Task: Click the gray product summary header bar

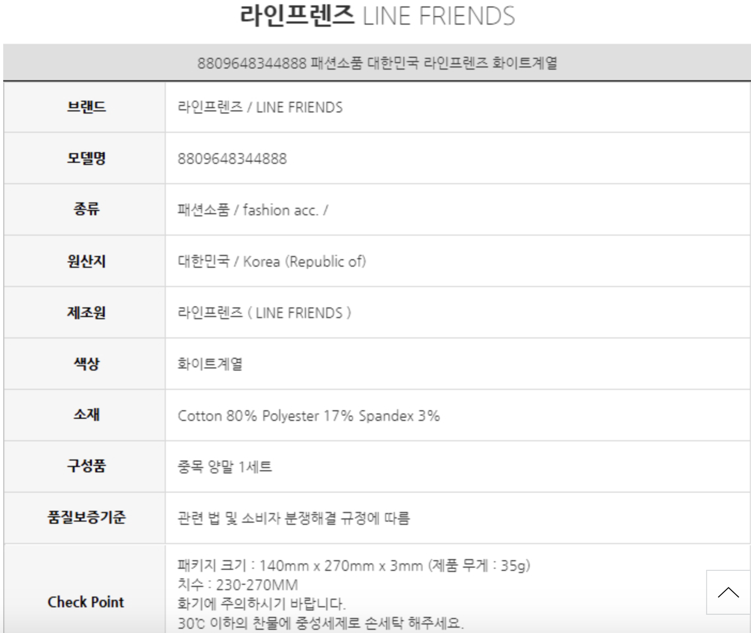Action: click(x=377, y=63)
